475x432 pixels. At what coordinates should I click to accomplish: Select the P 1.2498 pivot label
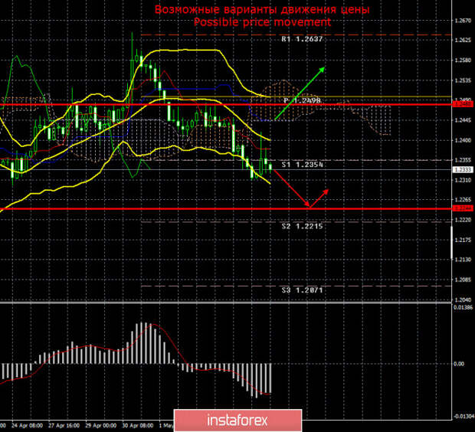[302, 100]
